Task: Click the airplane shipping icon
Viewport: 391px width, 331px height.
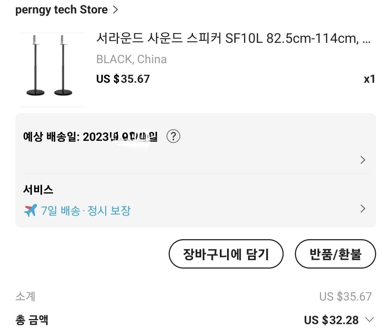Action: pyautogui.click(x=30, y=210)
